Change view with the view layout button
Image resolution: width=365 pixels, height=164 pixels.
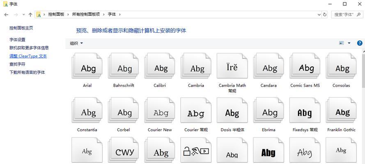pyautogui.click(x=342, y=43)
